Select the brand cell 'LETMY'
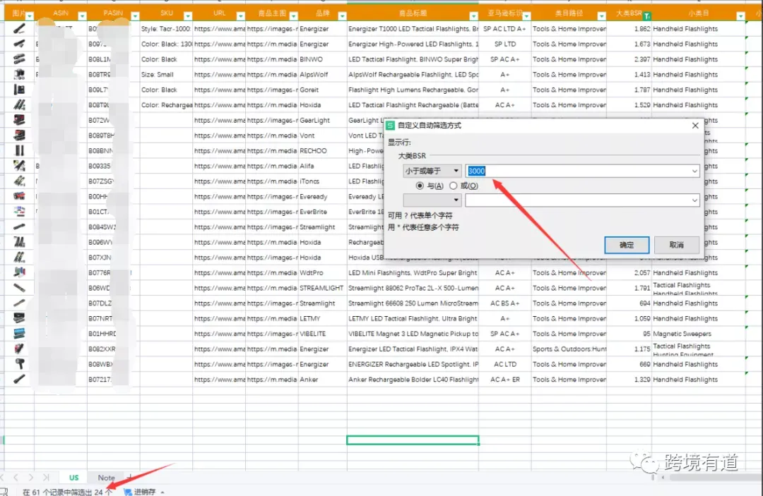The height and width of the screenshot is (496, 763). click(x=322, y=318)
